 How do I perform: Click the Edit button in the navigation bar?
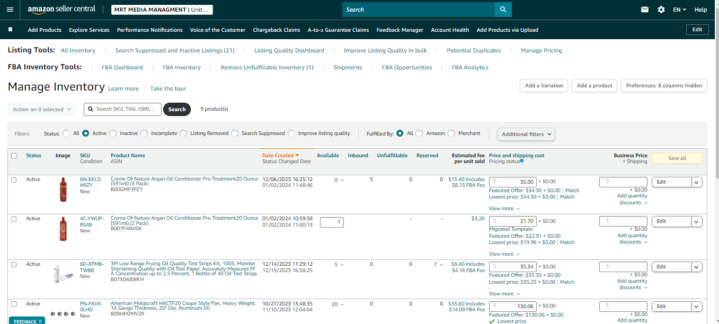[x=697, y=30]
